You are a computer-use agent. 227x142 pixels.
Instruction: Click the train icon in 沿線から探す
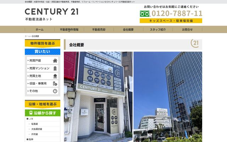(31, 113)
